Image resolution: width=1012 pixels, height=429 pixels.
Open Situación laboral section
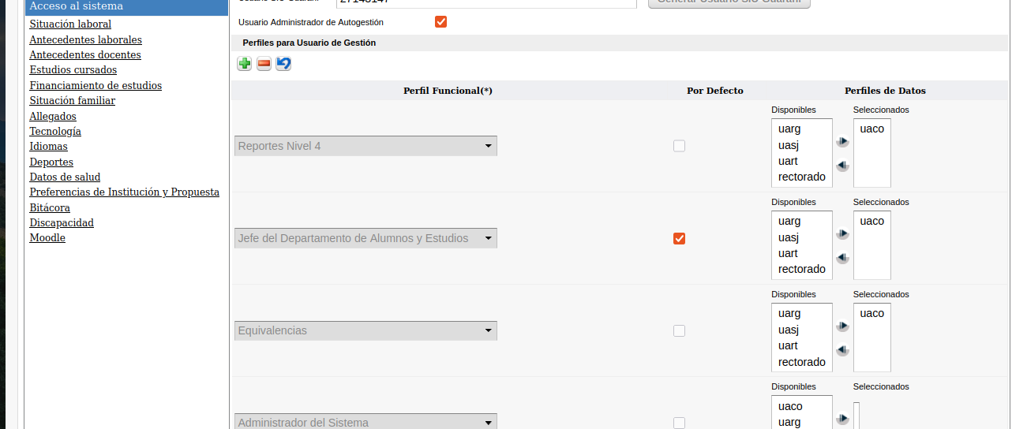click(x=70, y=24)
